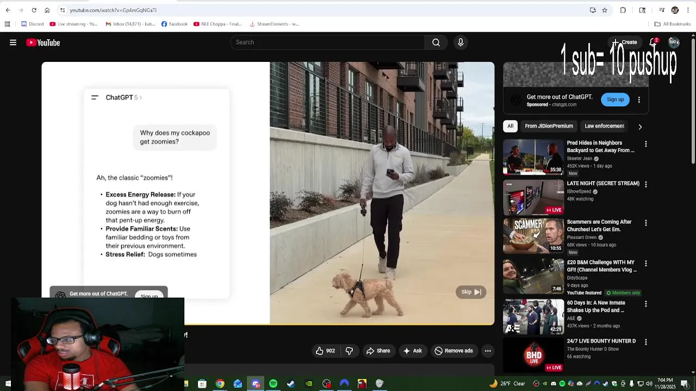Open options for Scammers are Coming video
The width and height of the screenshot is (696, 391).
click(646, 223)
